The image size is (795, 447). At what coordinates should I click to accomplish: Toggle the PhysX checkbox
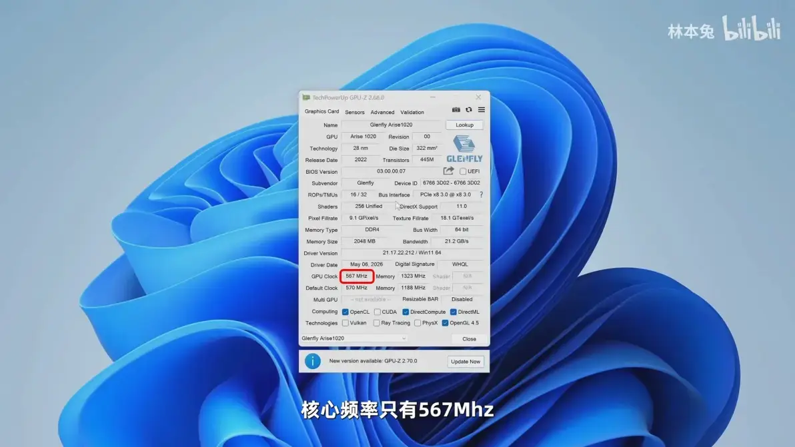[x=418, y=323]
